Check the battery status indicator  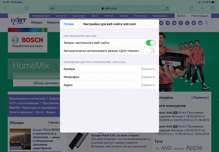(x=214, y=2)
